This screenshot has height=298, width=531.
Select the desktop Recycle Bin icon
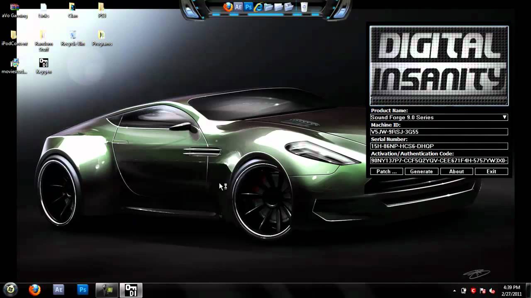point(73,38)
